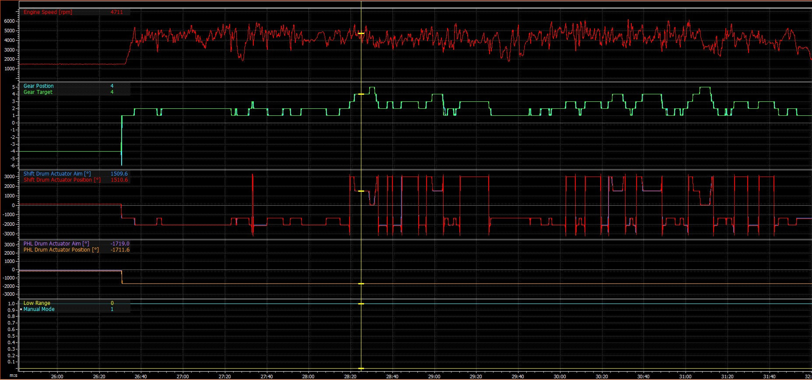Click the cursor marker on PHL drum graph
Screen dimensions: 812x380
(361, 284)
